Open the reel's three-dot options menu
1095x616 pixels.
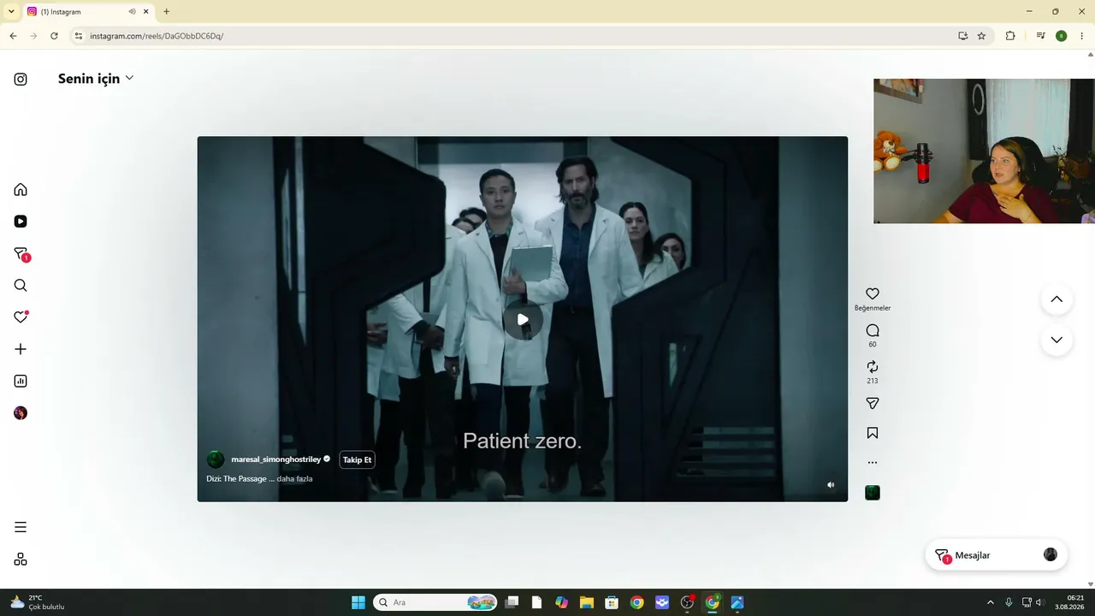point(873,463)
